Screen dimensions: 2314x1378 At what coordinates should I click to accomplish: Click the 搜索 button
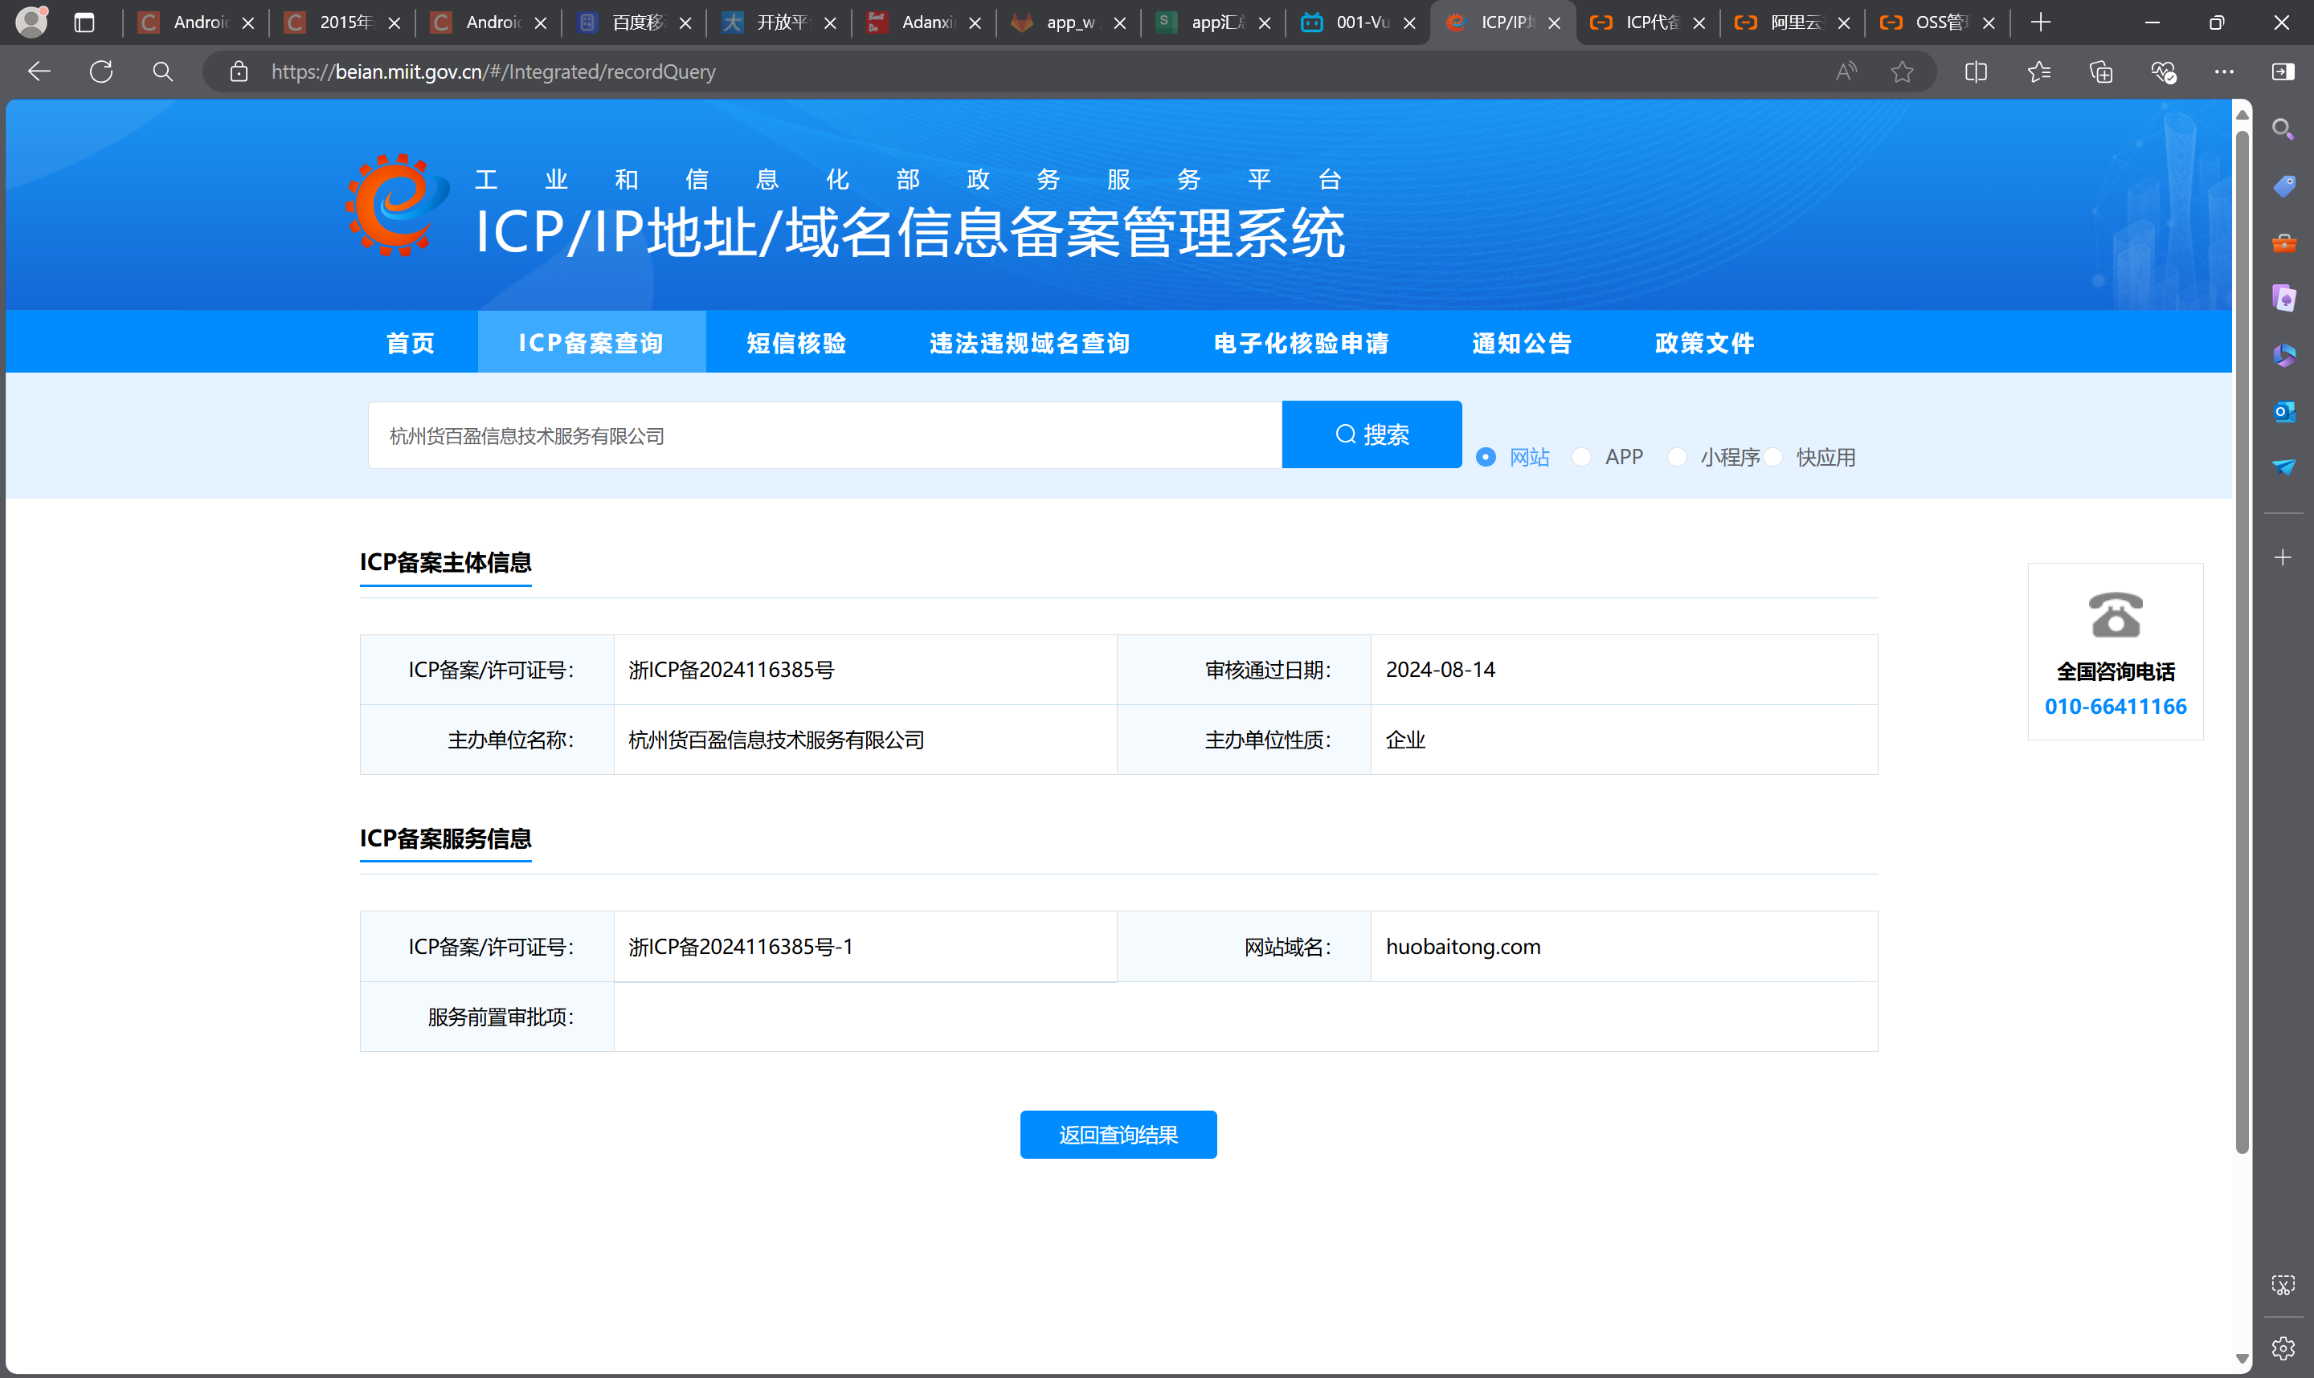coord(1371,434)
